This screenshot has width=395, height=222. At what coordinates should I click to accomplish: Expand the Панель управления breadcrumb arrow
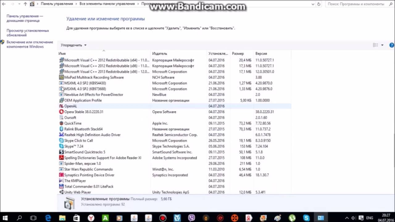click(x=76, y=4)
